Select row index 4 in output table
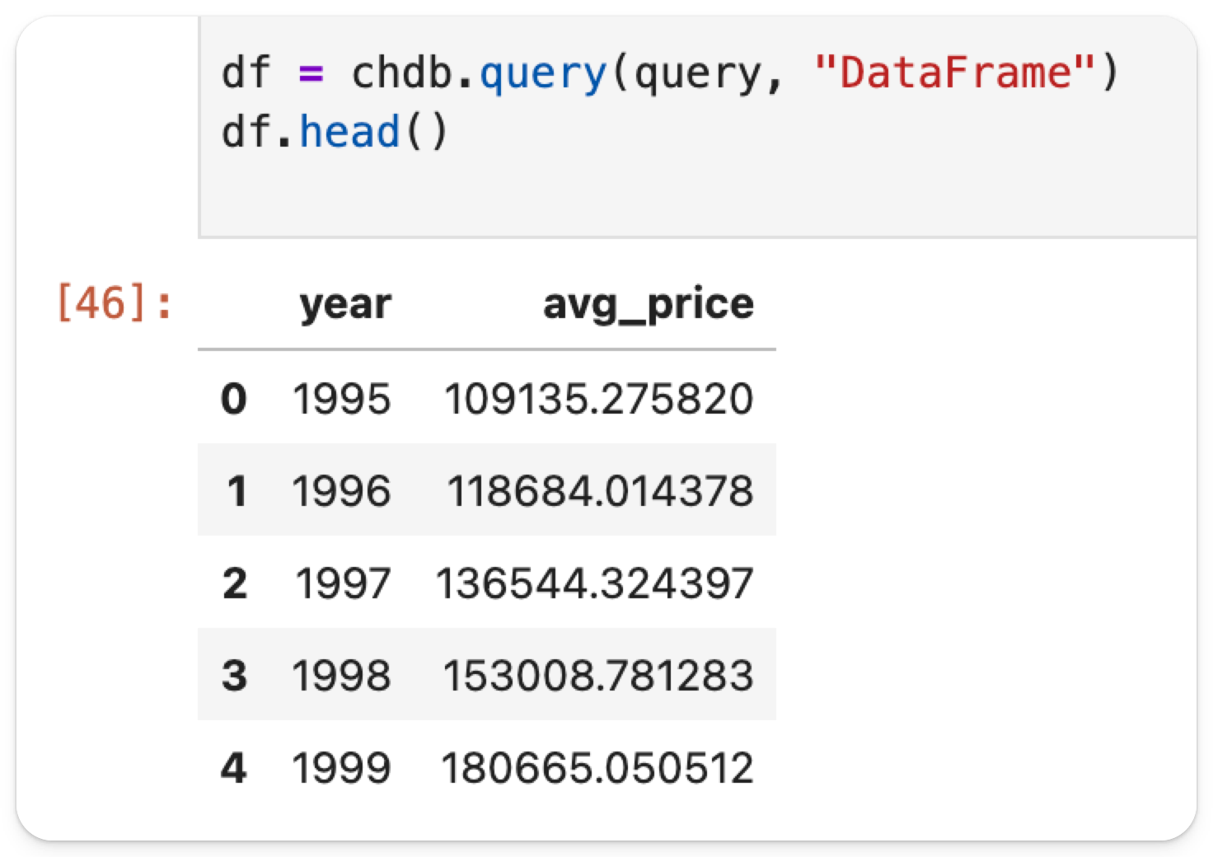This screenshot has width=1213, height=857. 234,768
